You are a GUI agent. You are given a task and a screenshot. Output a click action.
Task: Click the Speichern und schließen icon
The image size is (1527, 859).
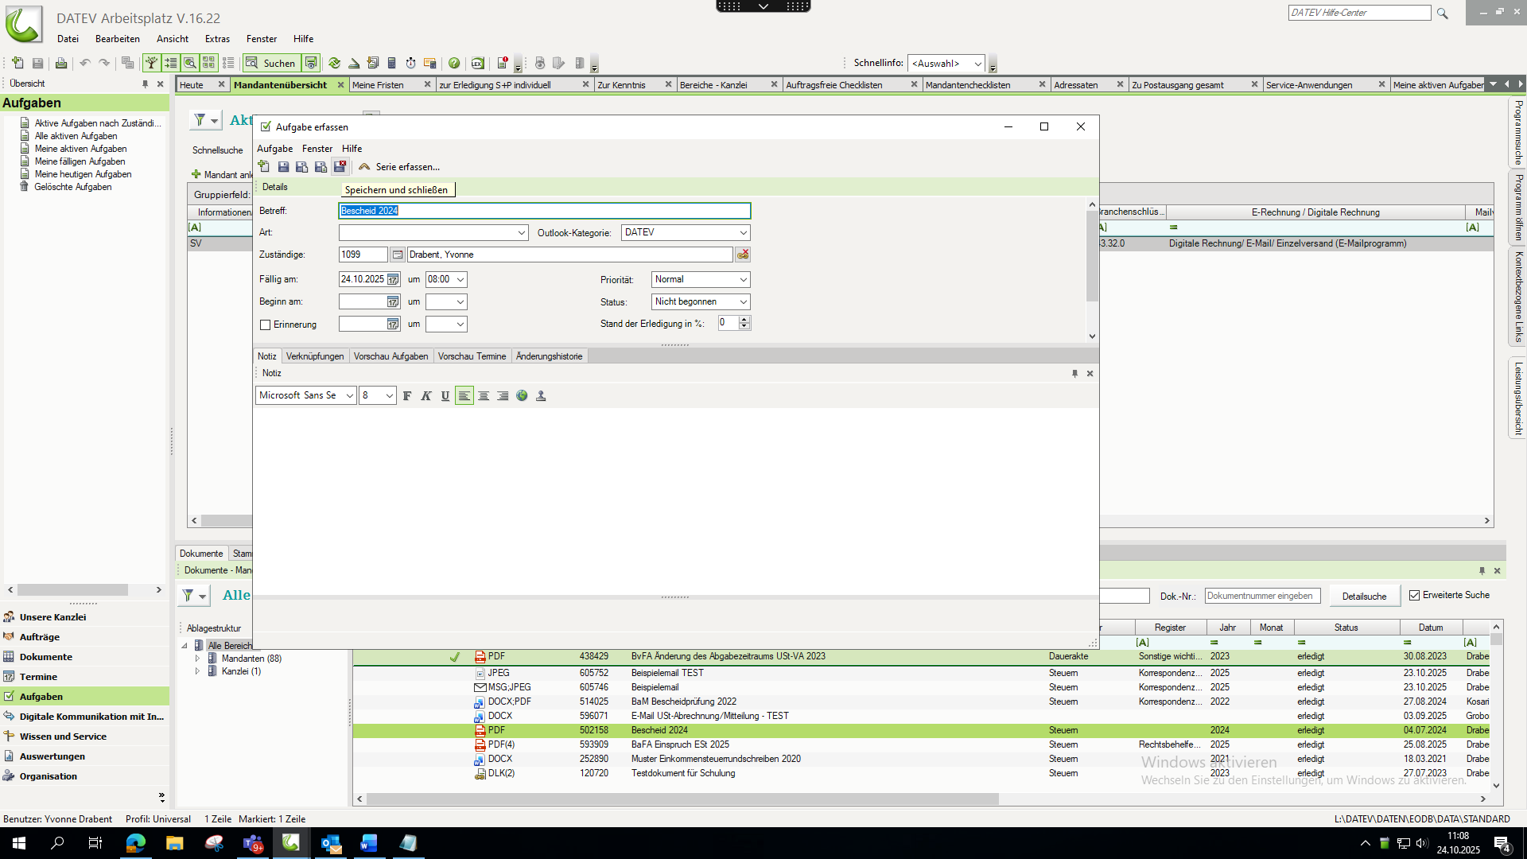click(340, 166)
